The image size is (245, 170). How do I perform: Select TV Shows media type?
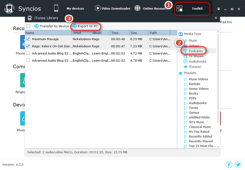click(x=196, y=56)
